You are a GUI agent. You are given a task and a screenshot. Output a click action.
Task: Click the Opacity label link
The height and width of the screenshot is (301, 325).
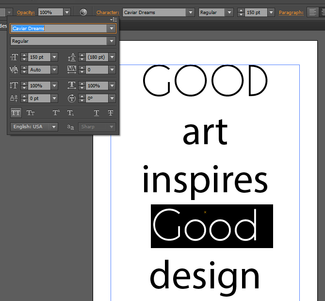coord(26,12)
